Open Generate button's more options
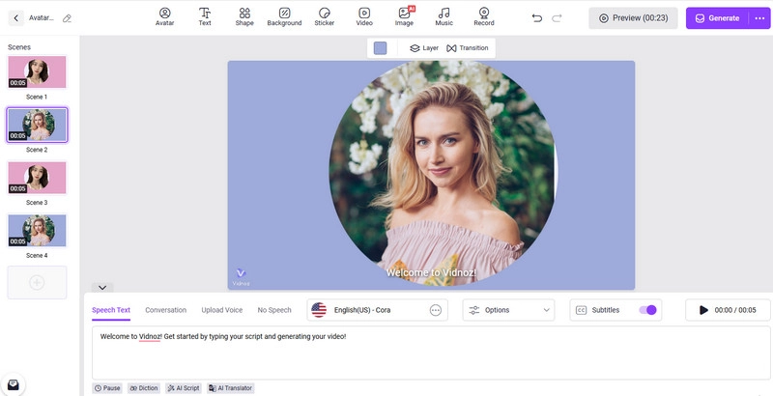 759,18
